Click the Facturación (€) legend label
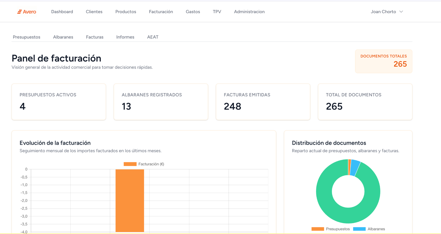The width and height of the screenshot is (441, 234). pyautogui.click(x=151, y=164)
